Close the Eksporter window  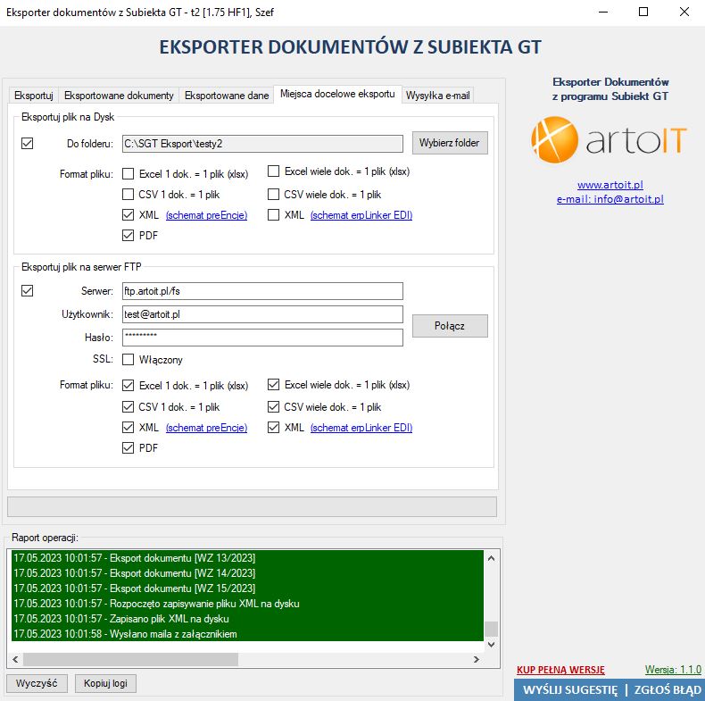pos(684,13)
